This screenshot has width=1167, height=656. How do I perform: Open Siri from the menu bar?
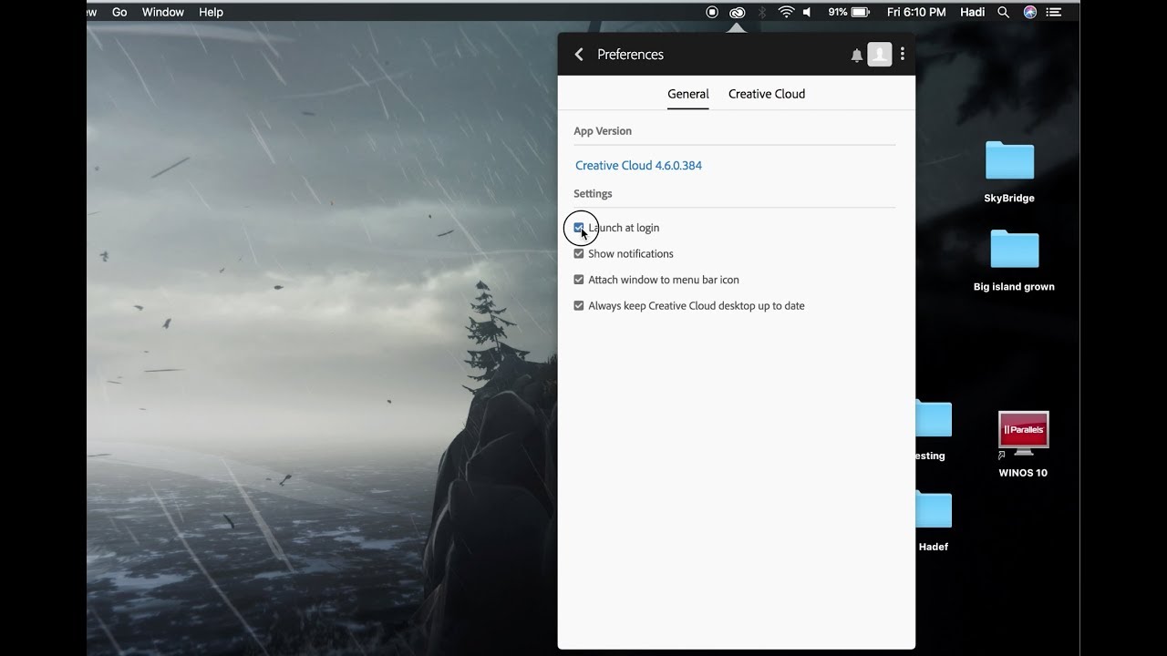1030,12
